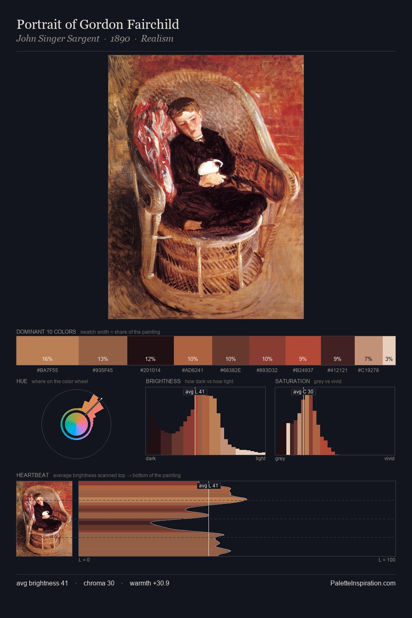Click the 'light' axis label
412x618 pixels.
(x=260, y=459)
